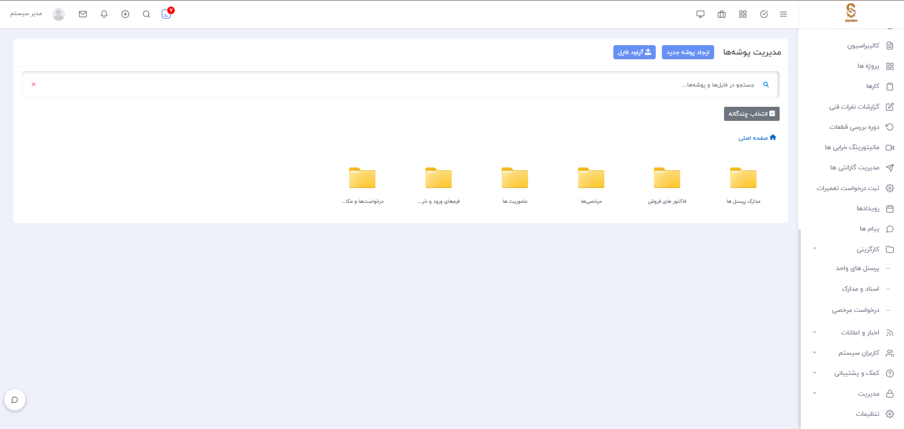Open دوره بررسی قطعات refresh icon
The width and height of the screenshot is (904, 429).
[889, 127]
